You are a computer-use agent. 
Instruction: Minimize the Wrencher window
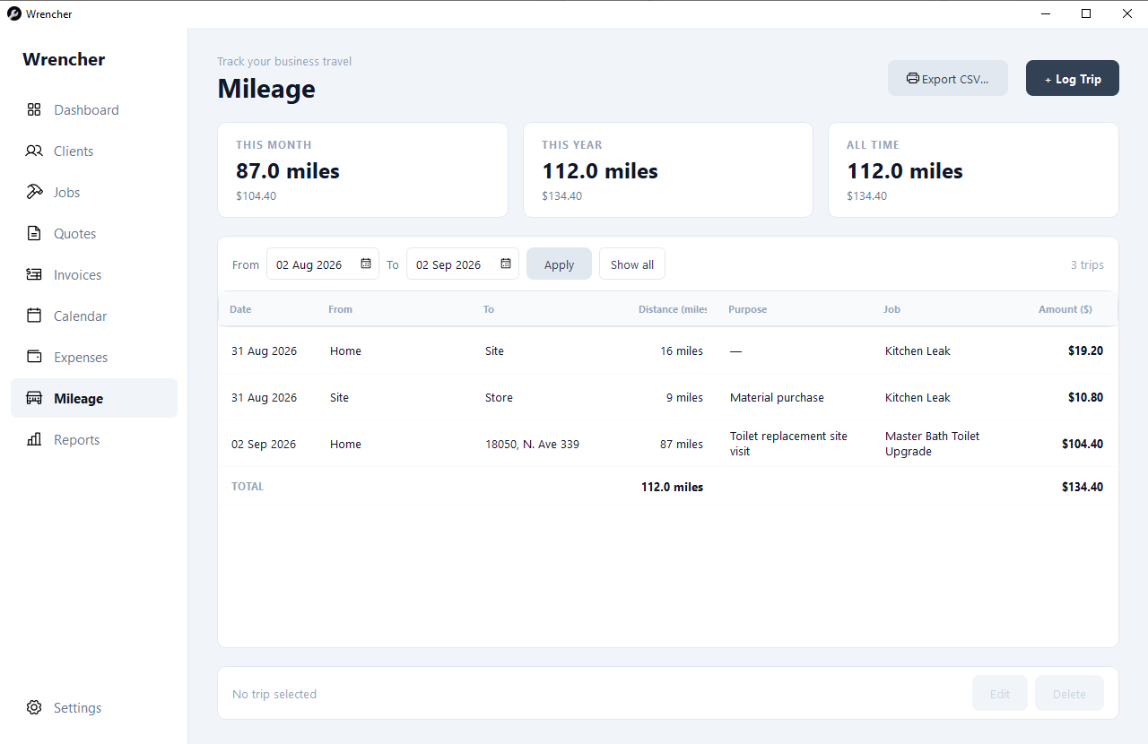[x=1046, y=13]
